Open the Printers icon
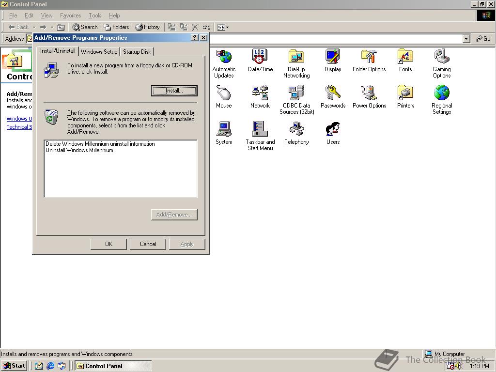 click(405, 96)
